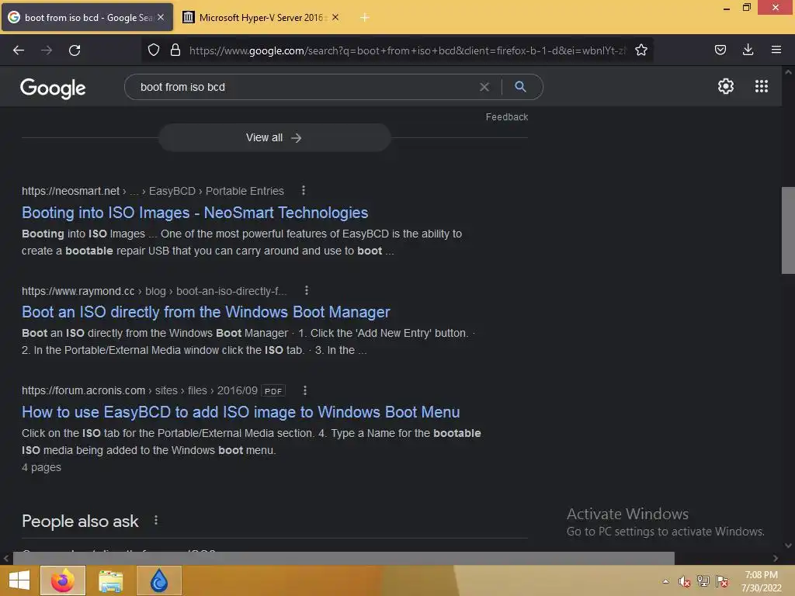Open Google quick settings gear
The image size is (795, 596).
[x=726, y=86]
